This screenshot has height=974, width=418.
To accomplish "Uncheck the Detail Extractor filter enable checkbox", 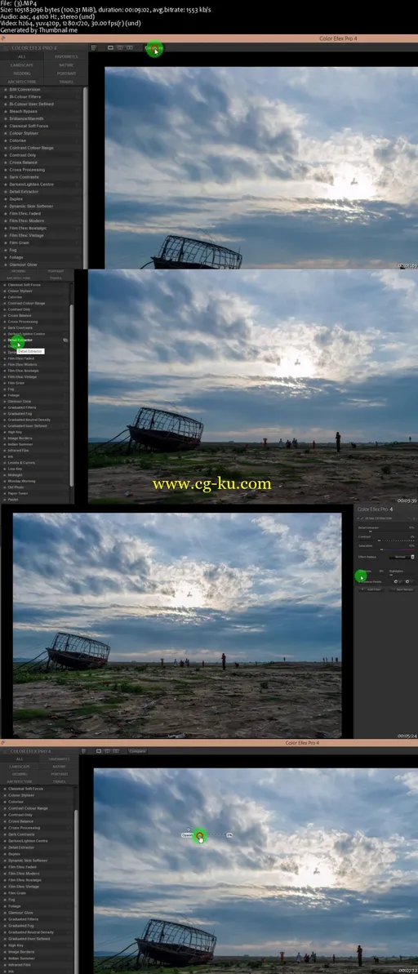I will coord(362,518).
